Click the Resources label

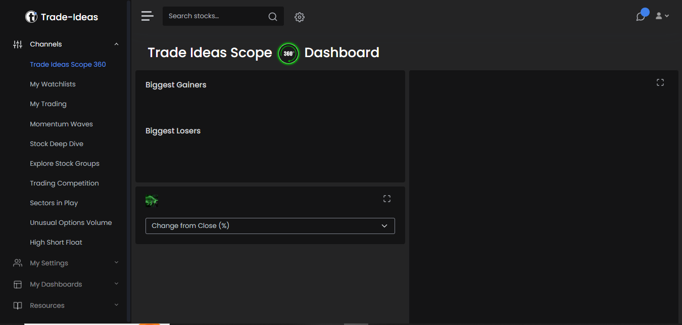[47, 305]
